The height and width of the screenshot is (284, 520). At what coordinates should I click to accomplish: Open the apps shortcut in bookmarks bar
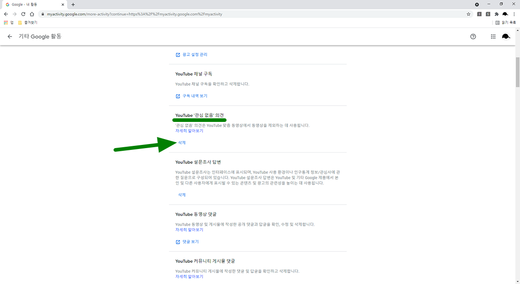point(9,23)
